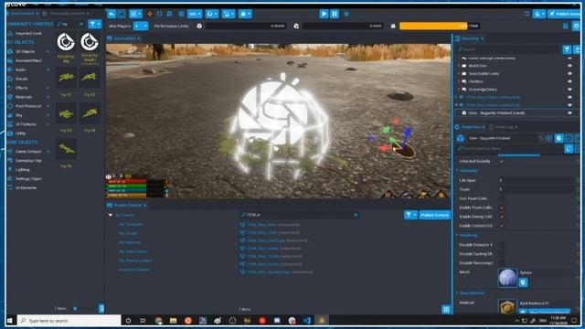Open 3D Objects category in Core Content
585x329 pixels.
[x=25, y=51]
